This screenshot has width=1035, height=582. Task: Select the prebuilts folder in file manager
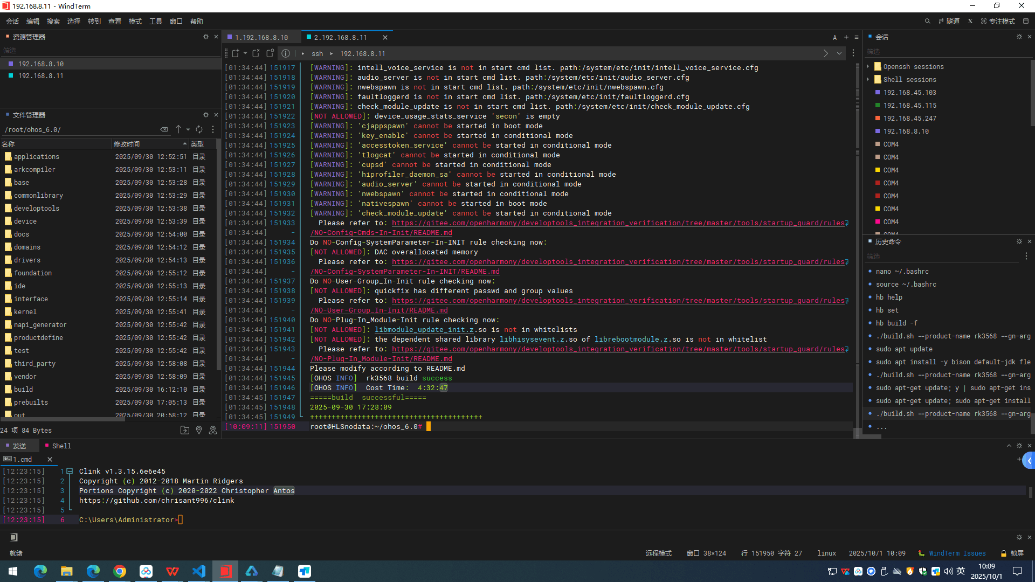pyautogui.click(x=31, y=403)
